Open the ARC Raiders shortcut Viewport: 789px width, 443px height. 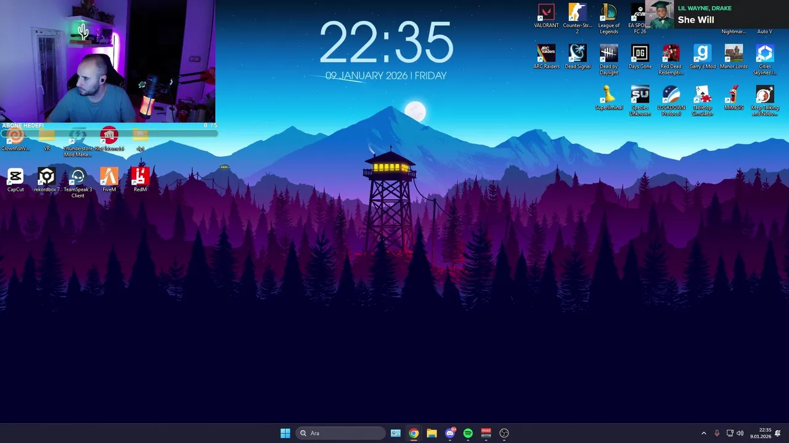pos(546,57)
